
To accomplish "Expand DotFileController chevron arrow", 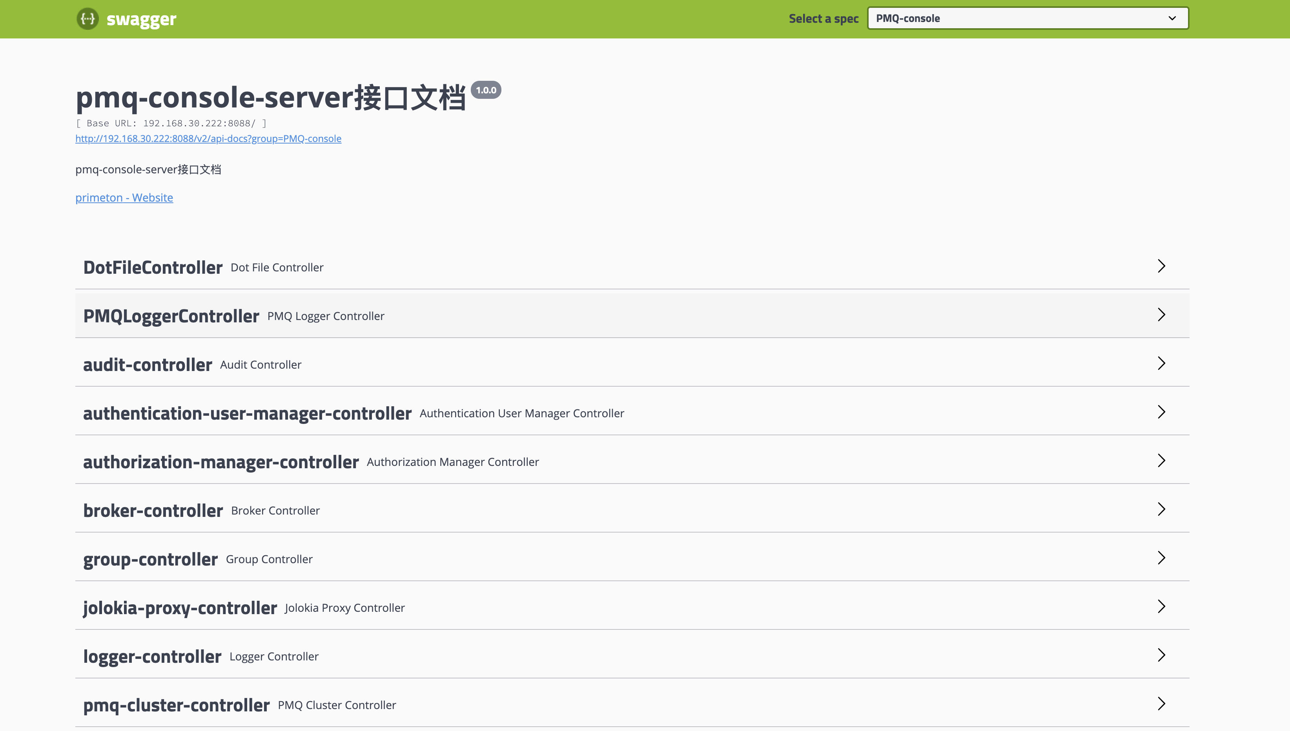I will pos(1161,266).
